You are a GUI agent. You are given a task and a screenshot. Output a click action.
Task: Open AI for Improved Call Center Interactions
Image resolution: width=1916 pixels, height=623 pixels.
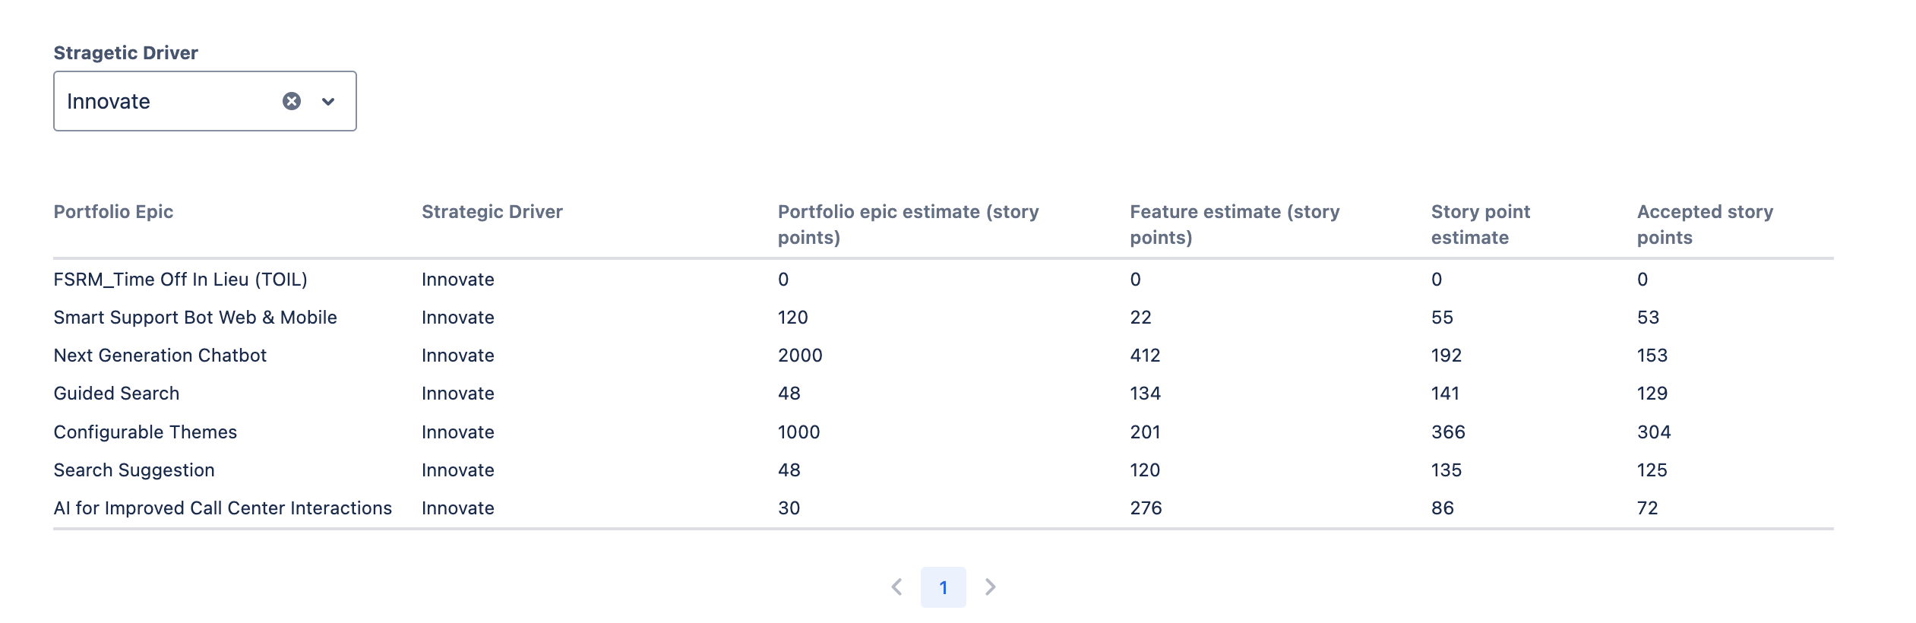coord(223,508)
